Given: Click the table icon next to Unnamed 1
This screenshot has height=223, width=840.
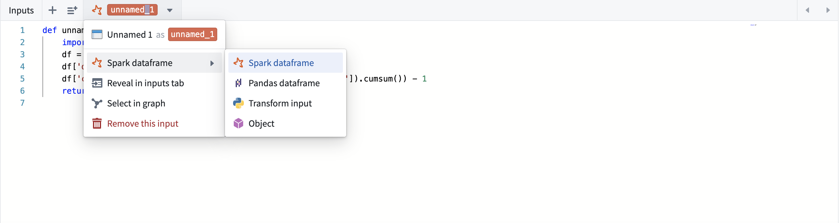Looking at the screenshot, I should [x=97, y=34].
